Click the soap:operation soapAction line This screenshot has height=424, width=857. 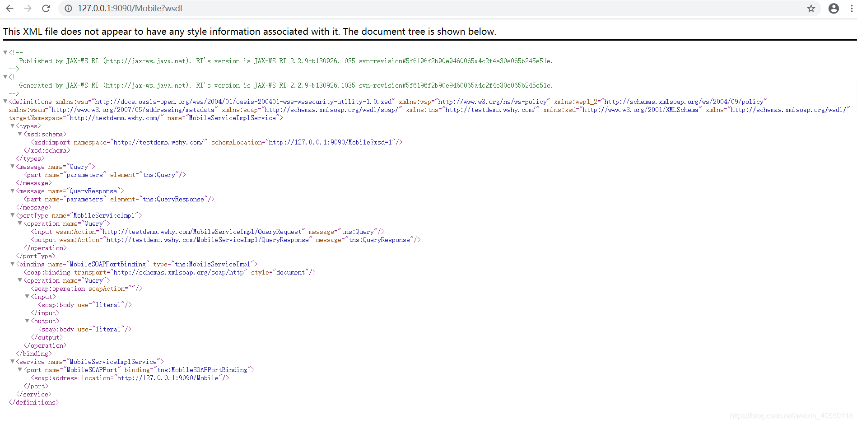87,289
